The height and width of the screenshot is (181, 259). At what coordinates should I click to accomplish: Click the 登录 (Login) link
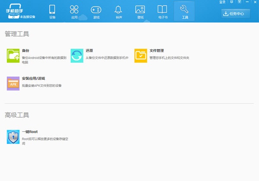tap(222, 2)
